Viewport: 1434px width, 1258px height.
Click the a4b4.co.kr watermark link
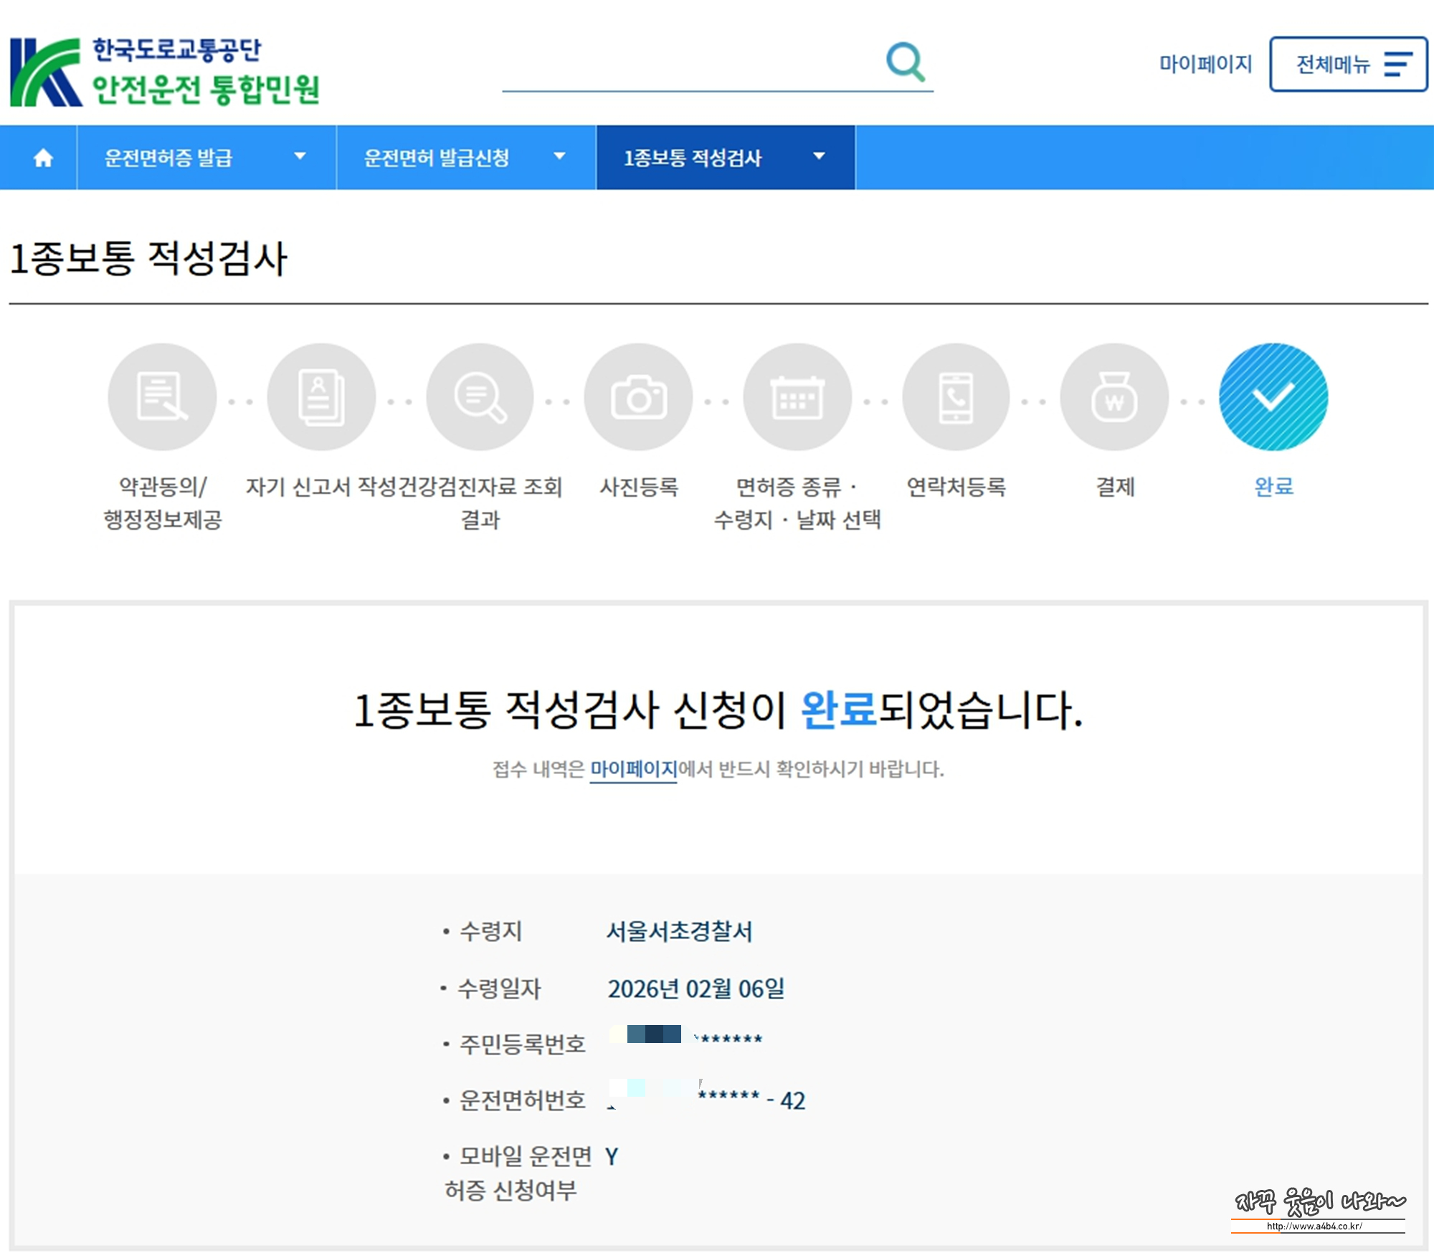1314,1226
